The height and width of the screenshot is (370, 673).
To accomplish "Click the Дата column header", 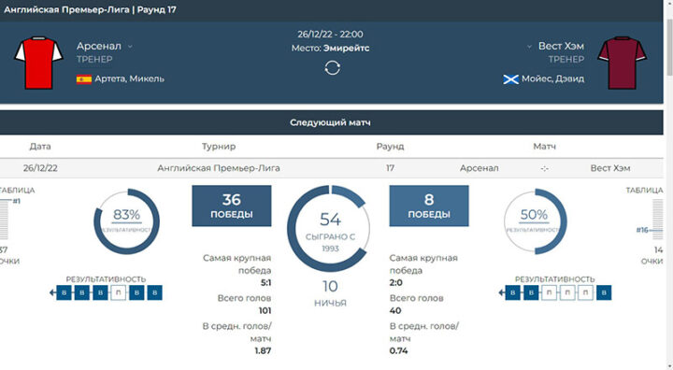I will pyautogui.click(x=40, y=147).
